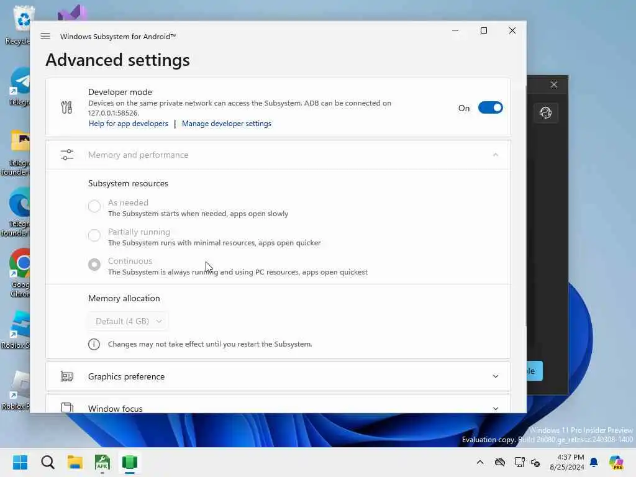Open the notifications bell icon

(594, 462)
